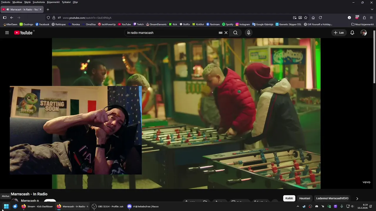Open the Muokkaa menu
The image size is (376, 211).
[x=17, y=2]
